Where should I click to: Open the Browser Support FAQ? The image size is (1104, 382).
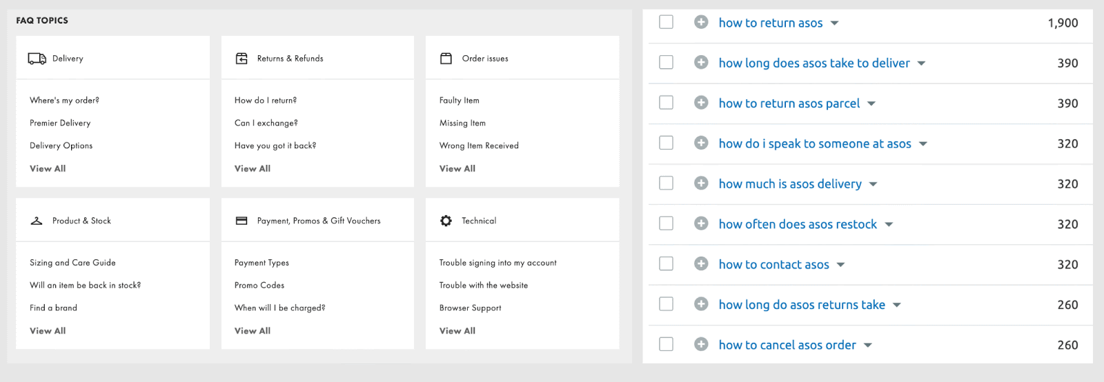471,308
